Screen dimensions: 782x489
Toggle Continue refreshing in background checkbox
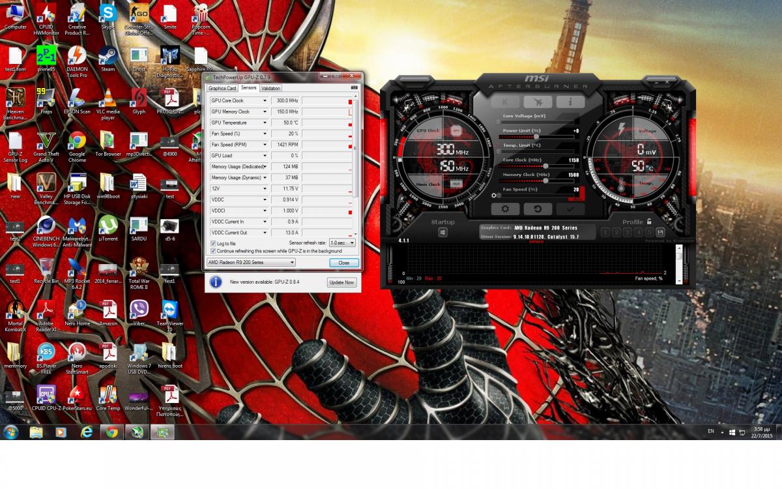(x=213, y=250)
